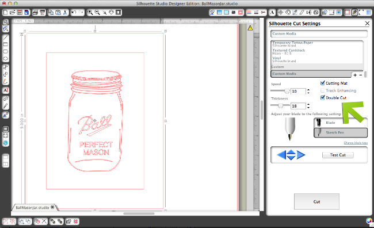Select Temporary Tattoo Paper media
The width and height of the screenshot is (374, 228).
pos(317,44)
